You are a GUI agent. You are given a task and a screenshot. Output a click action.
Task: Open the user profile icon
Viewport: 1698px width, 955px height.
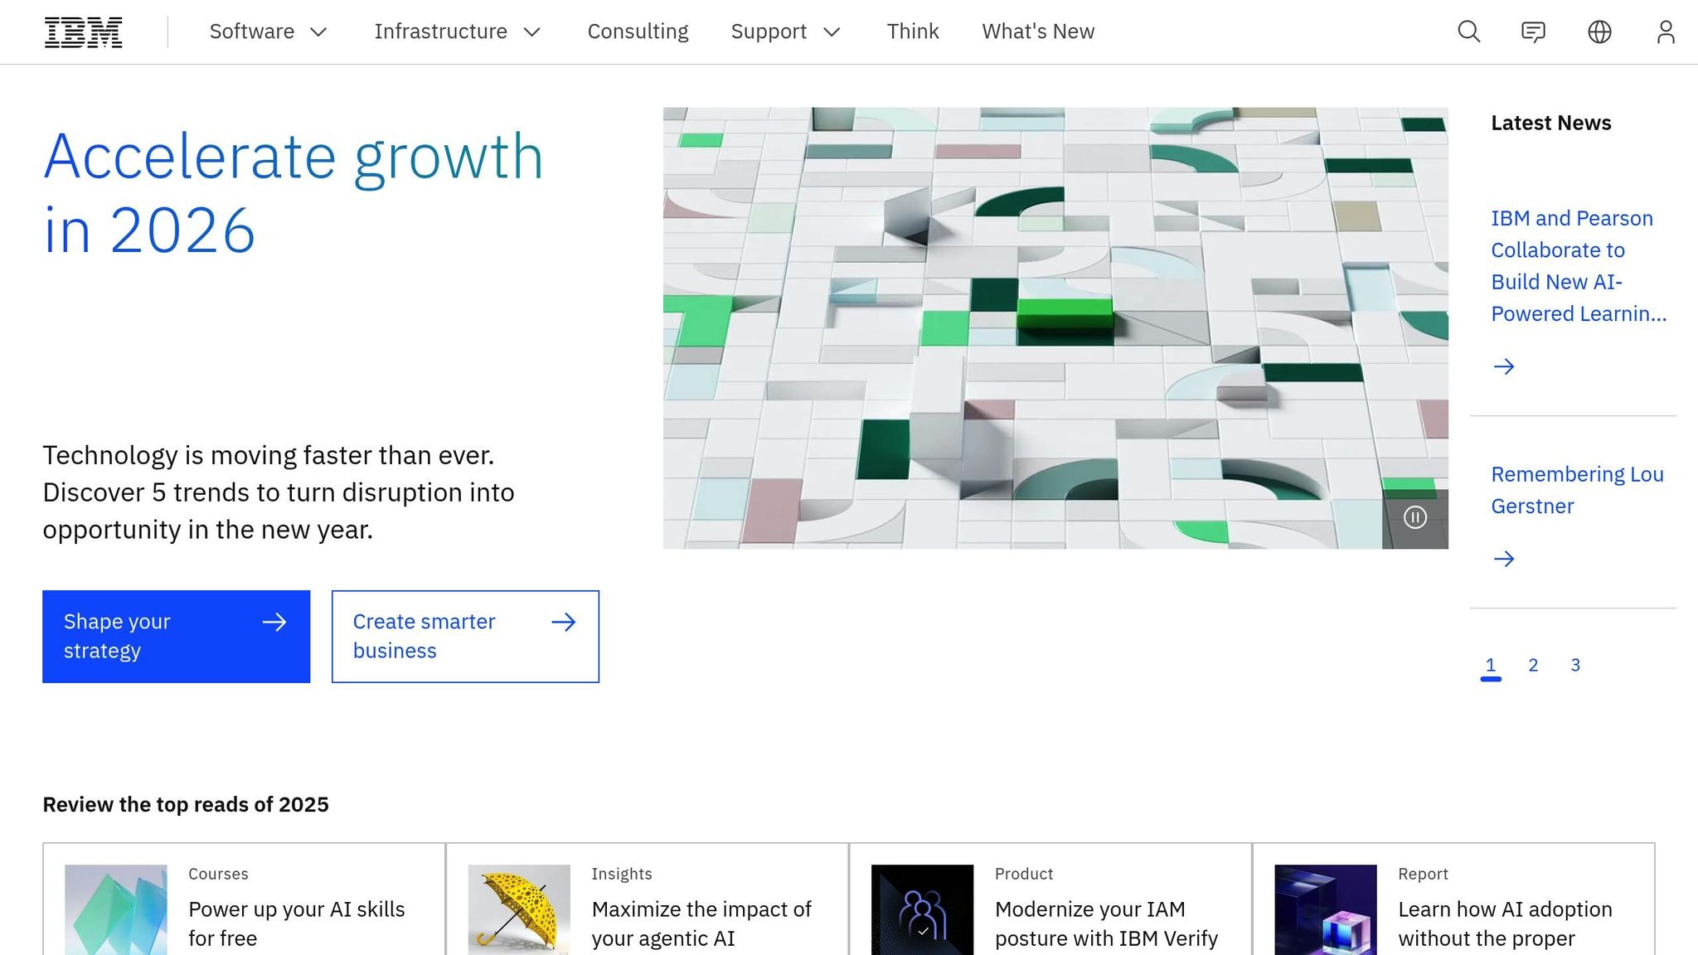[1666, 32]
